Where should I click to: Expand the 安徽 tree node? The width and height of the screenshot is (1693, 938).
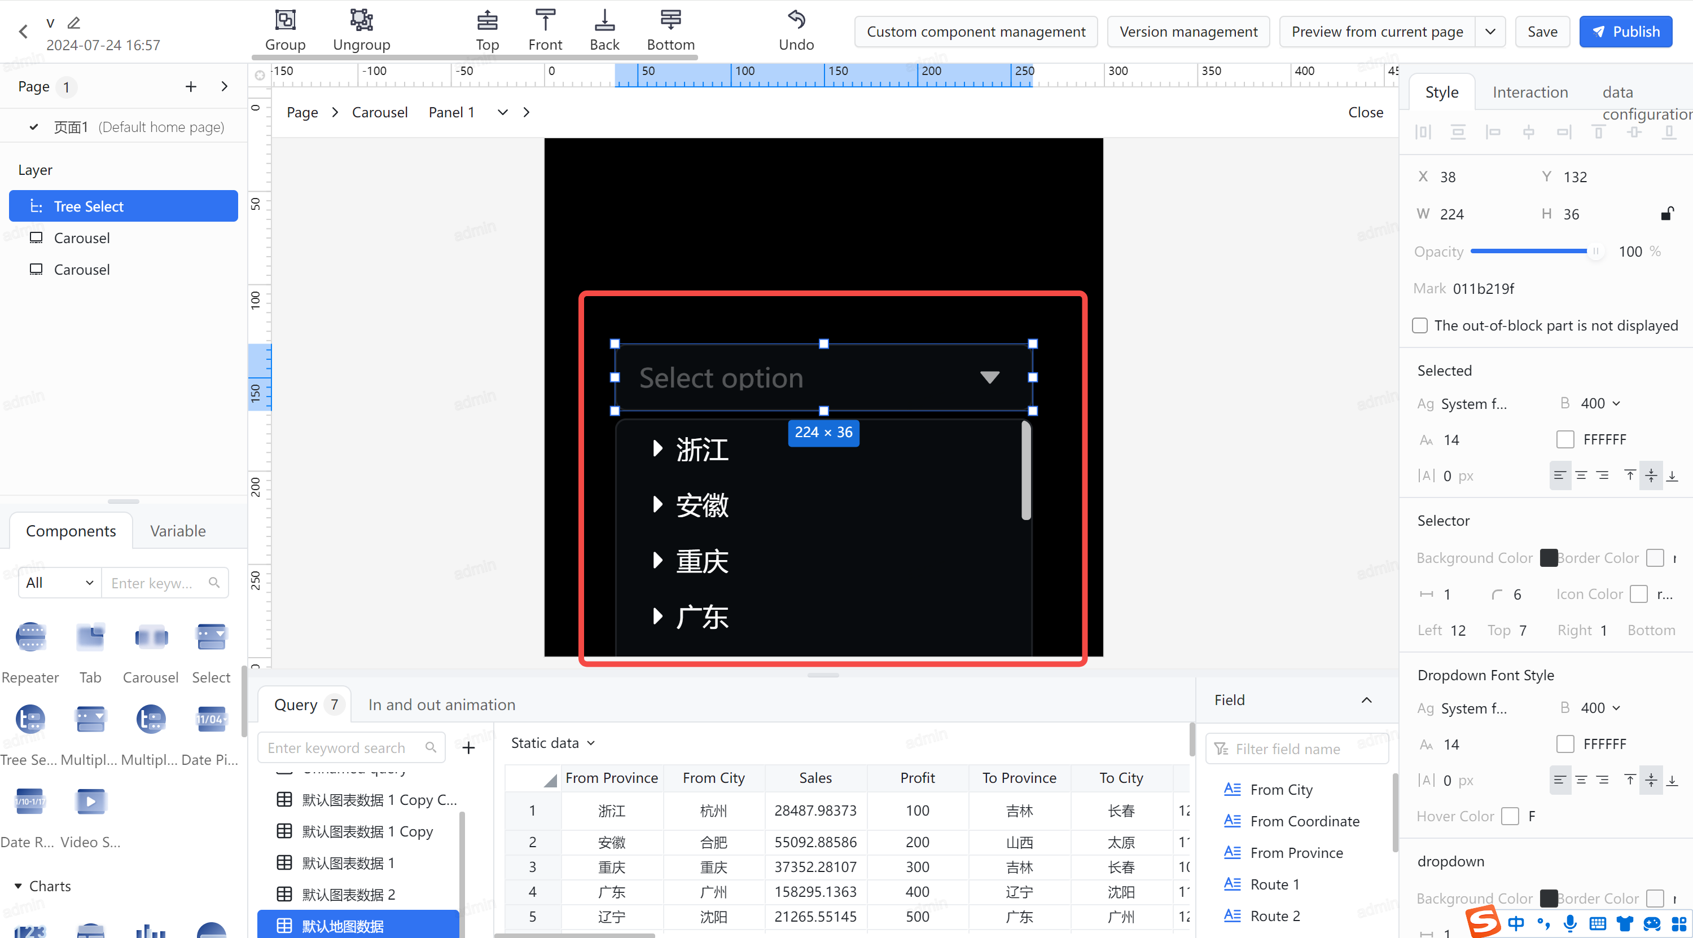click(657, 504)
